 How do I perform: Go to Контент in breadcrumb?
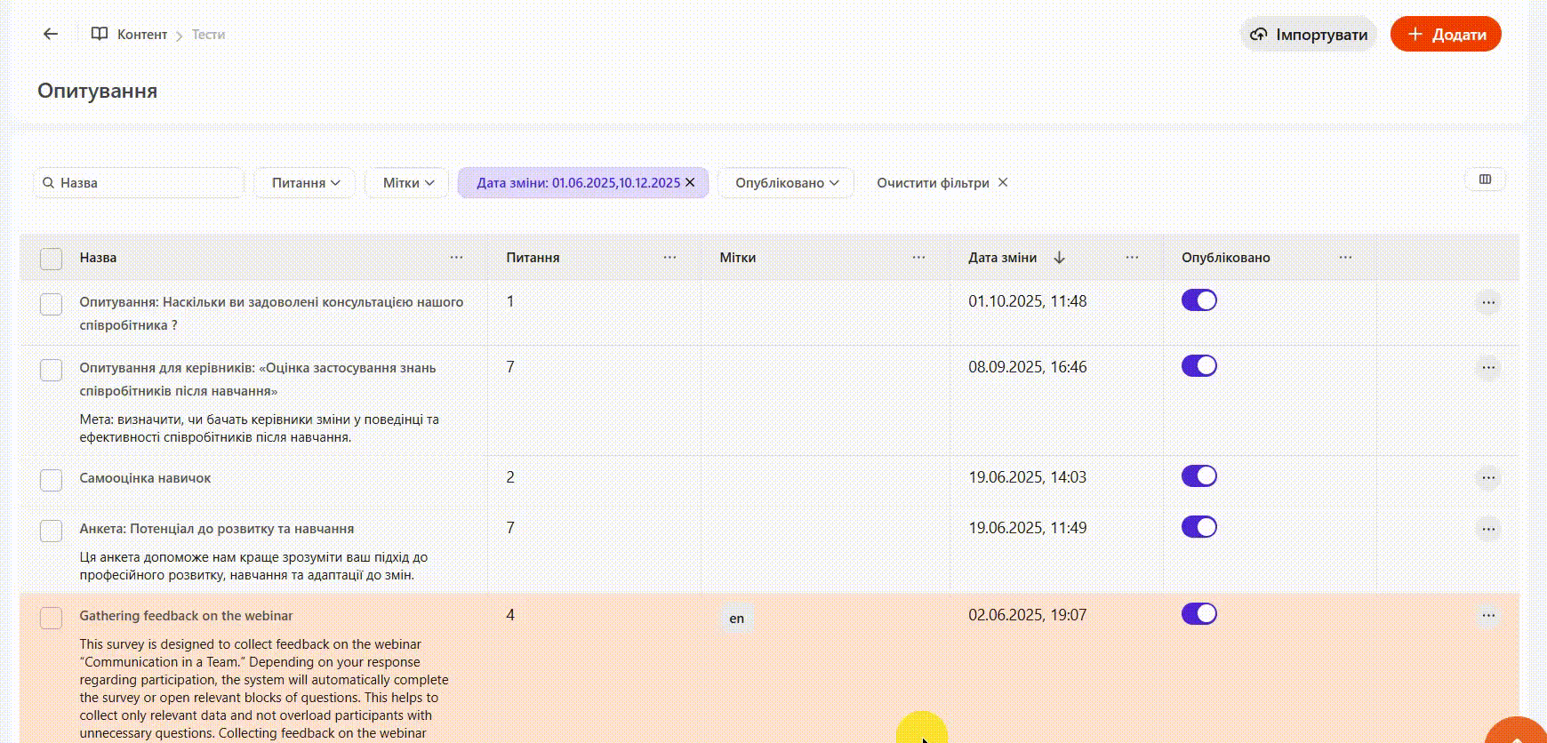[141, 35]
